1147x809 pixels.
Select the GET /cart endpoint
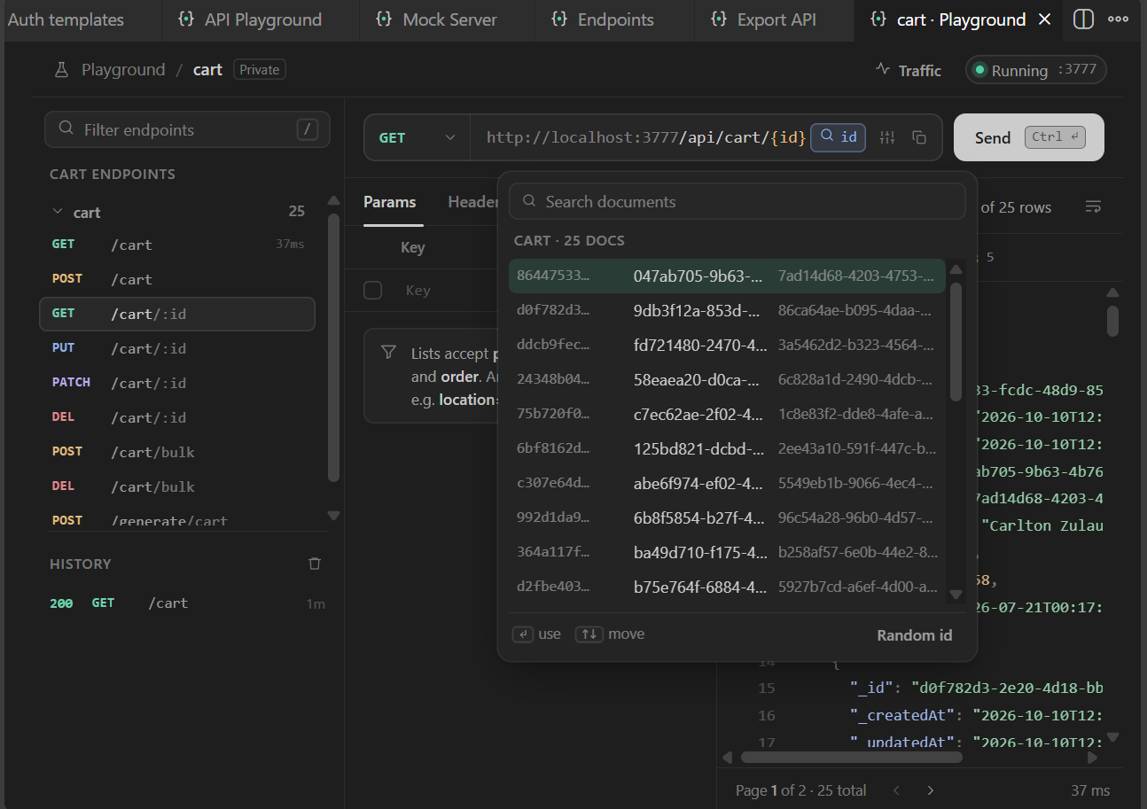pos(177,245)
